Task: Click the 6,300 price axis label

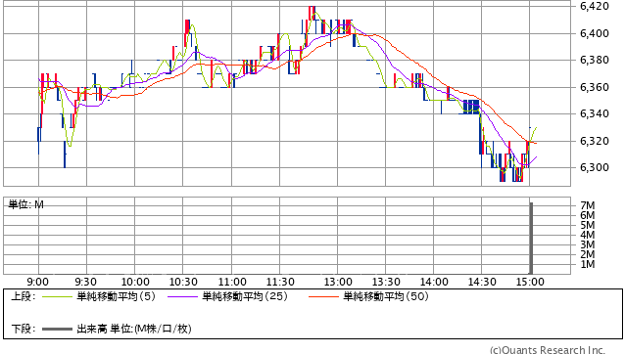Action: pos(595,167)
